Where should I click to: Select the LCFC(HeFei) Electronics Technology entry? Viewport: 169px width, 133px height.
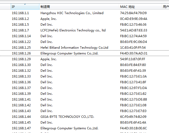point(73,30)
